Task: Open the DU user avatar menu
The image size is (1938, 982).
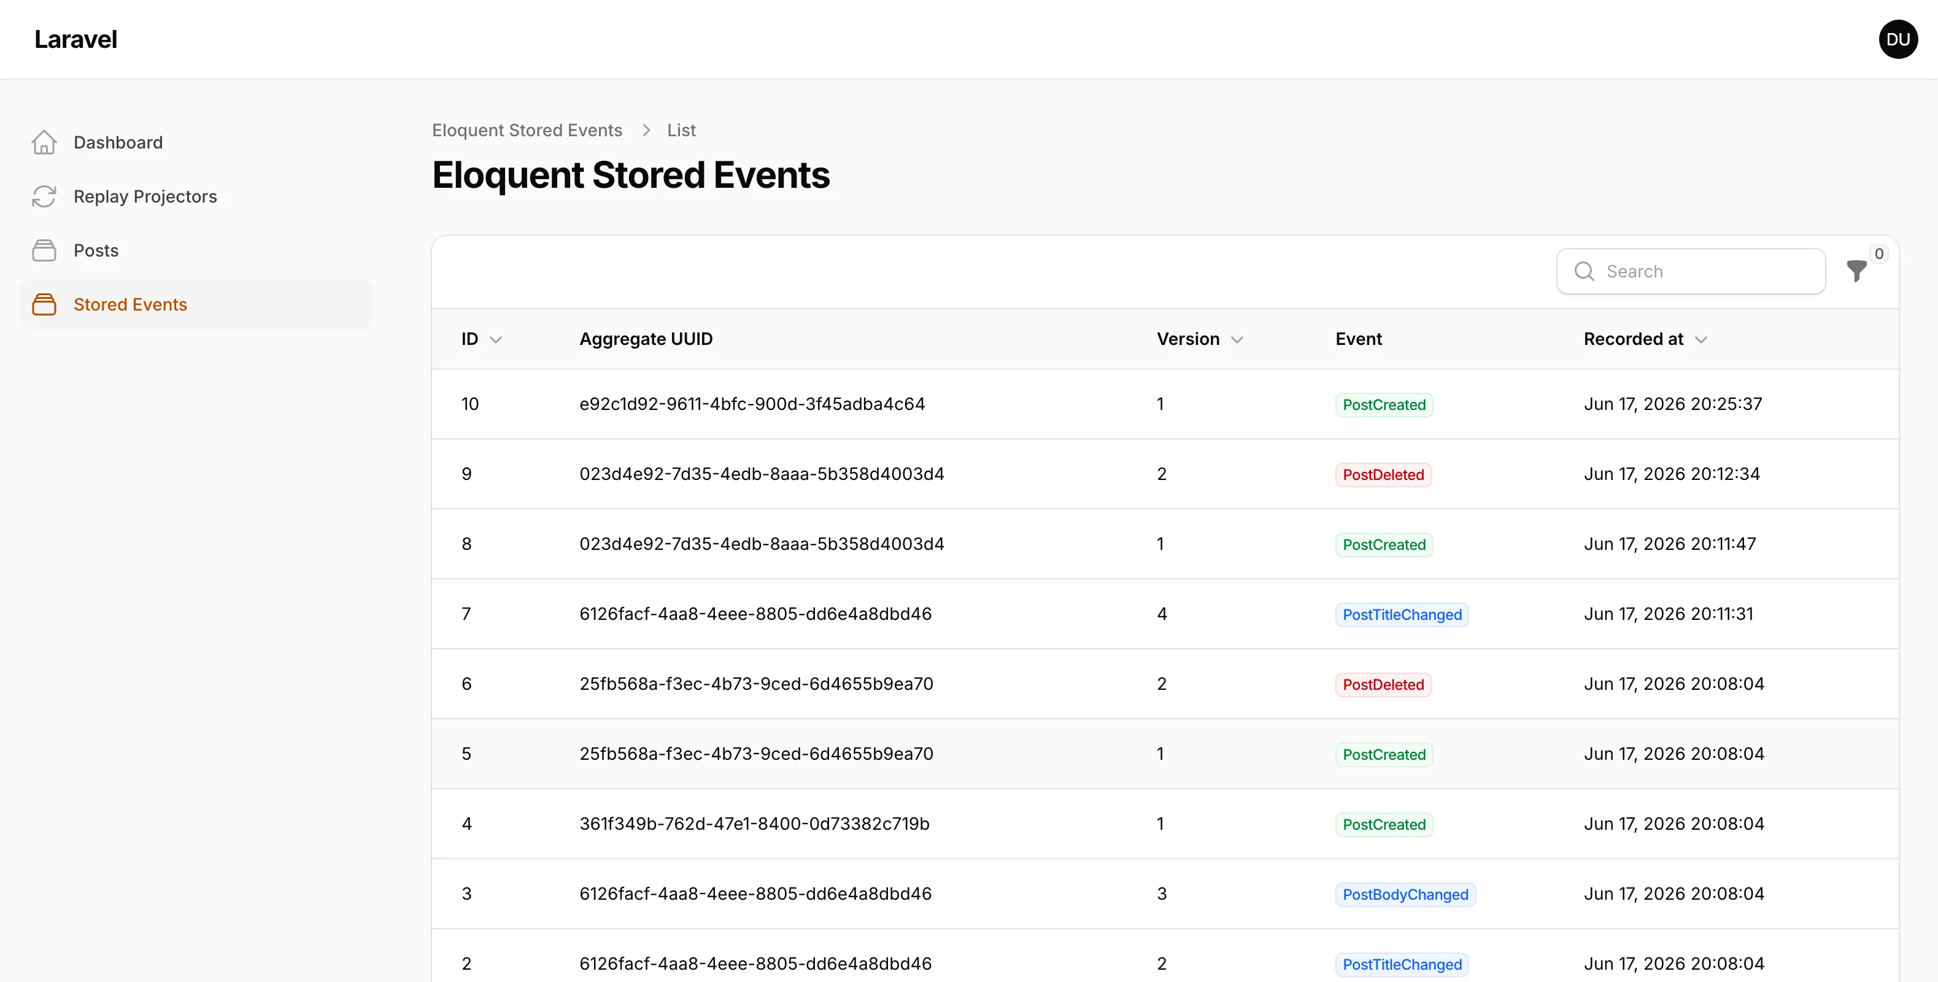Action: [x=1897, y=39]
